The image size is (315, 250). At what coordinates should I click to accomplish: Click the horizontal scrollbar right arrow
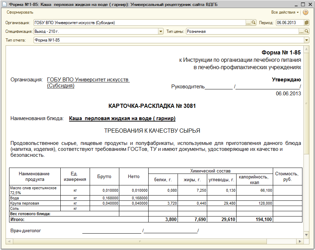pyautogui.click(x=300, y=241)
